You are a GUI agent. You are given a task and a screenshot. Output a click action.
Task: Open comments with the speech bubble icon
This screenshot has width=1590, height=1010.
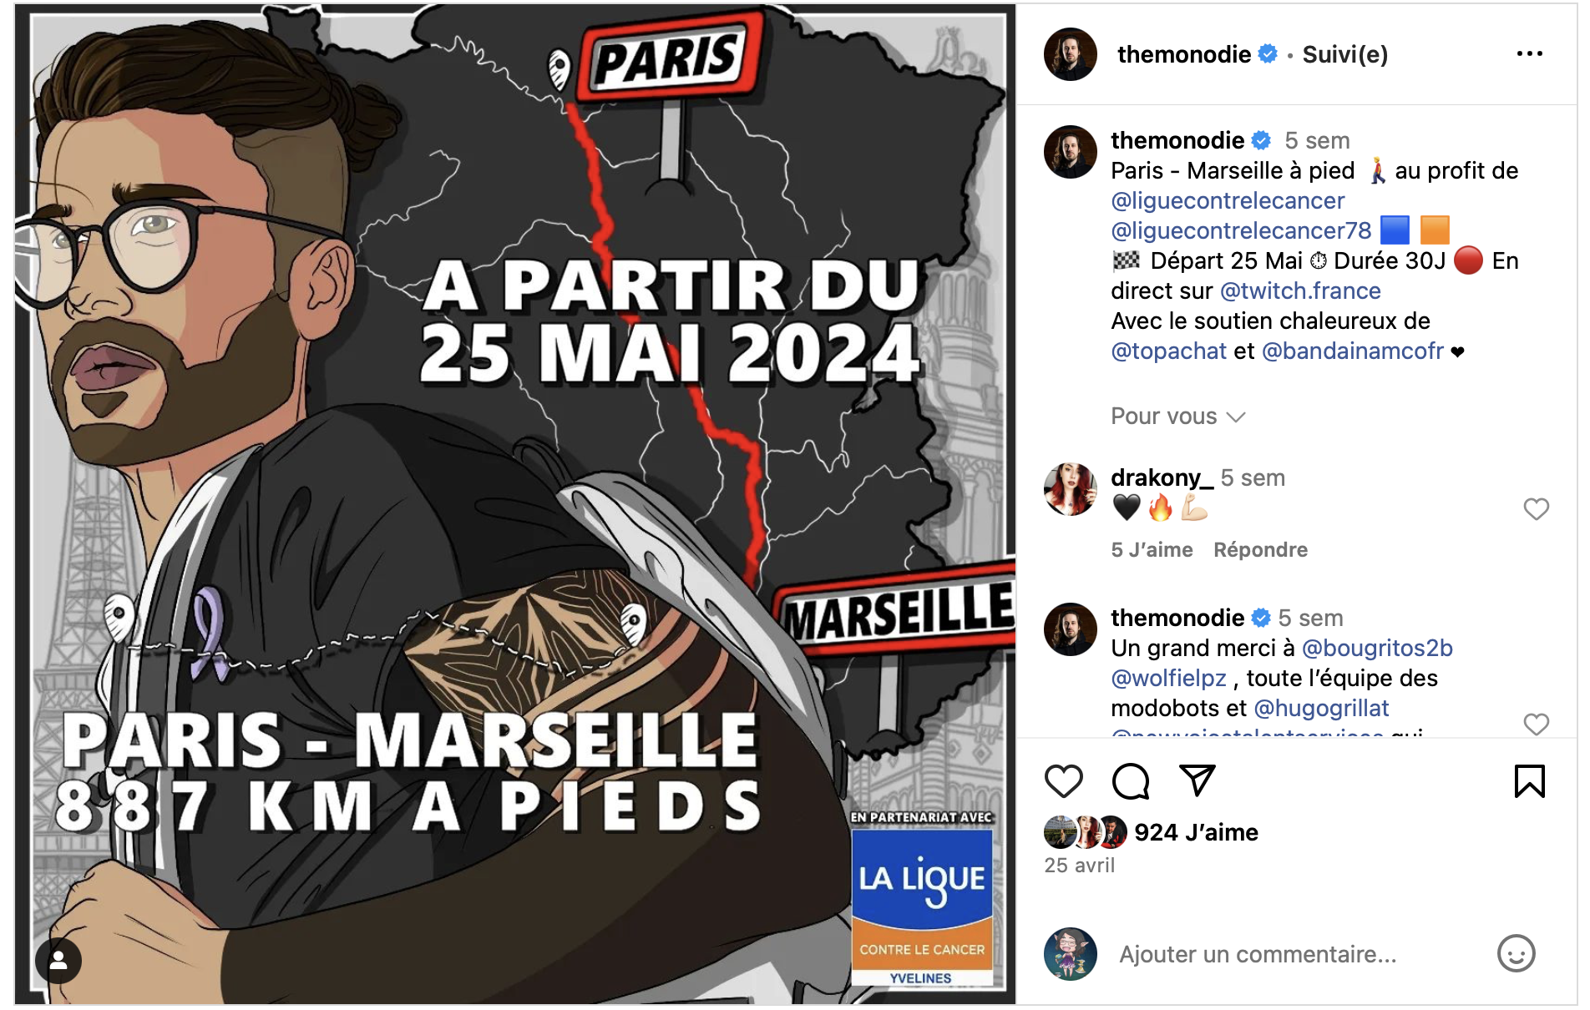1131,781
